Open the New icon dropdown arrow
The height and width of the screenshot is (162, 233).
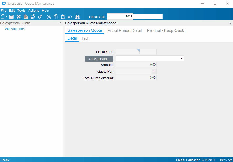tap(7, 17)
